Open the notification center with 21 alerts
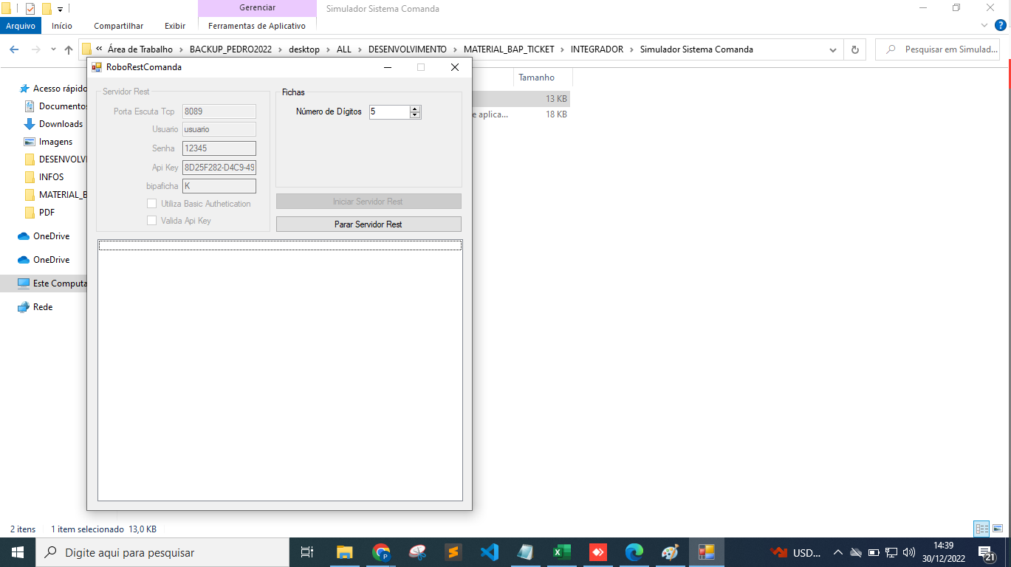The image size is (1011, 567). [x=987, y=553]
